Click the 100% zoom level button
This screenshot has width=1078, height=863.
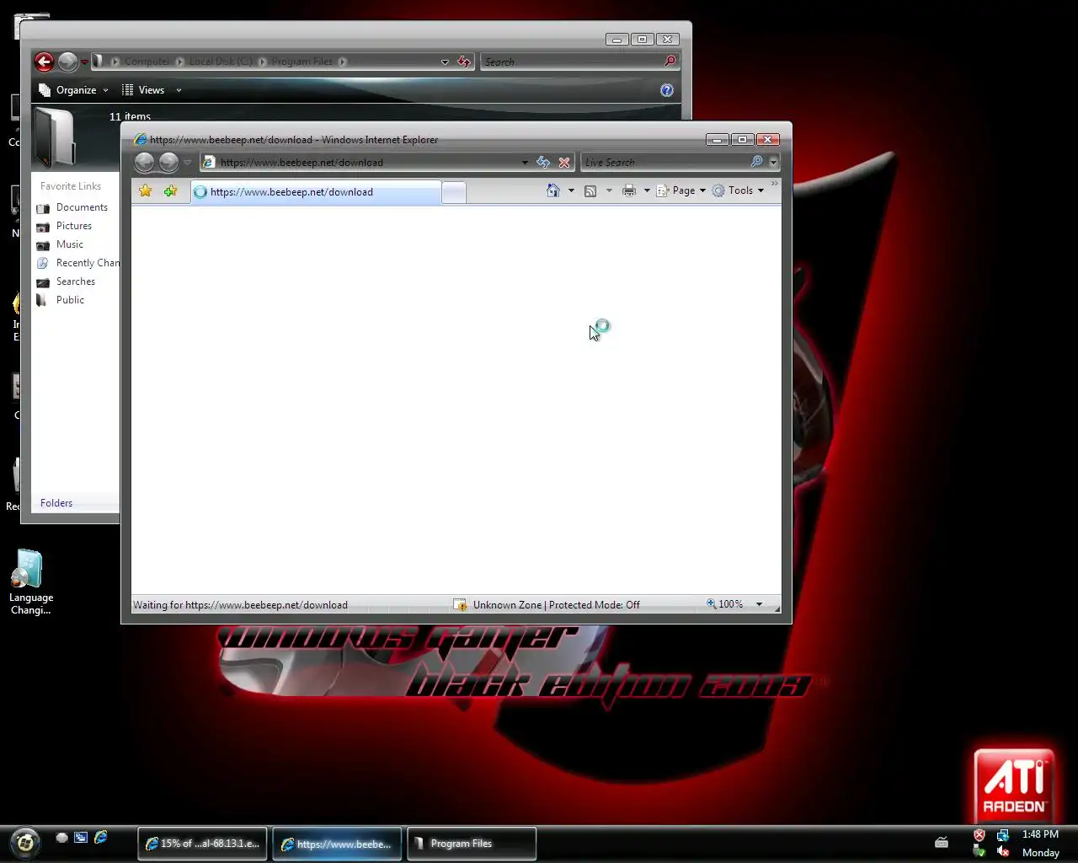tap(725, 604)
